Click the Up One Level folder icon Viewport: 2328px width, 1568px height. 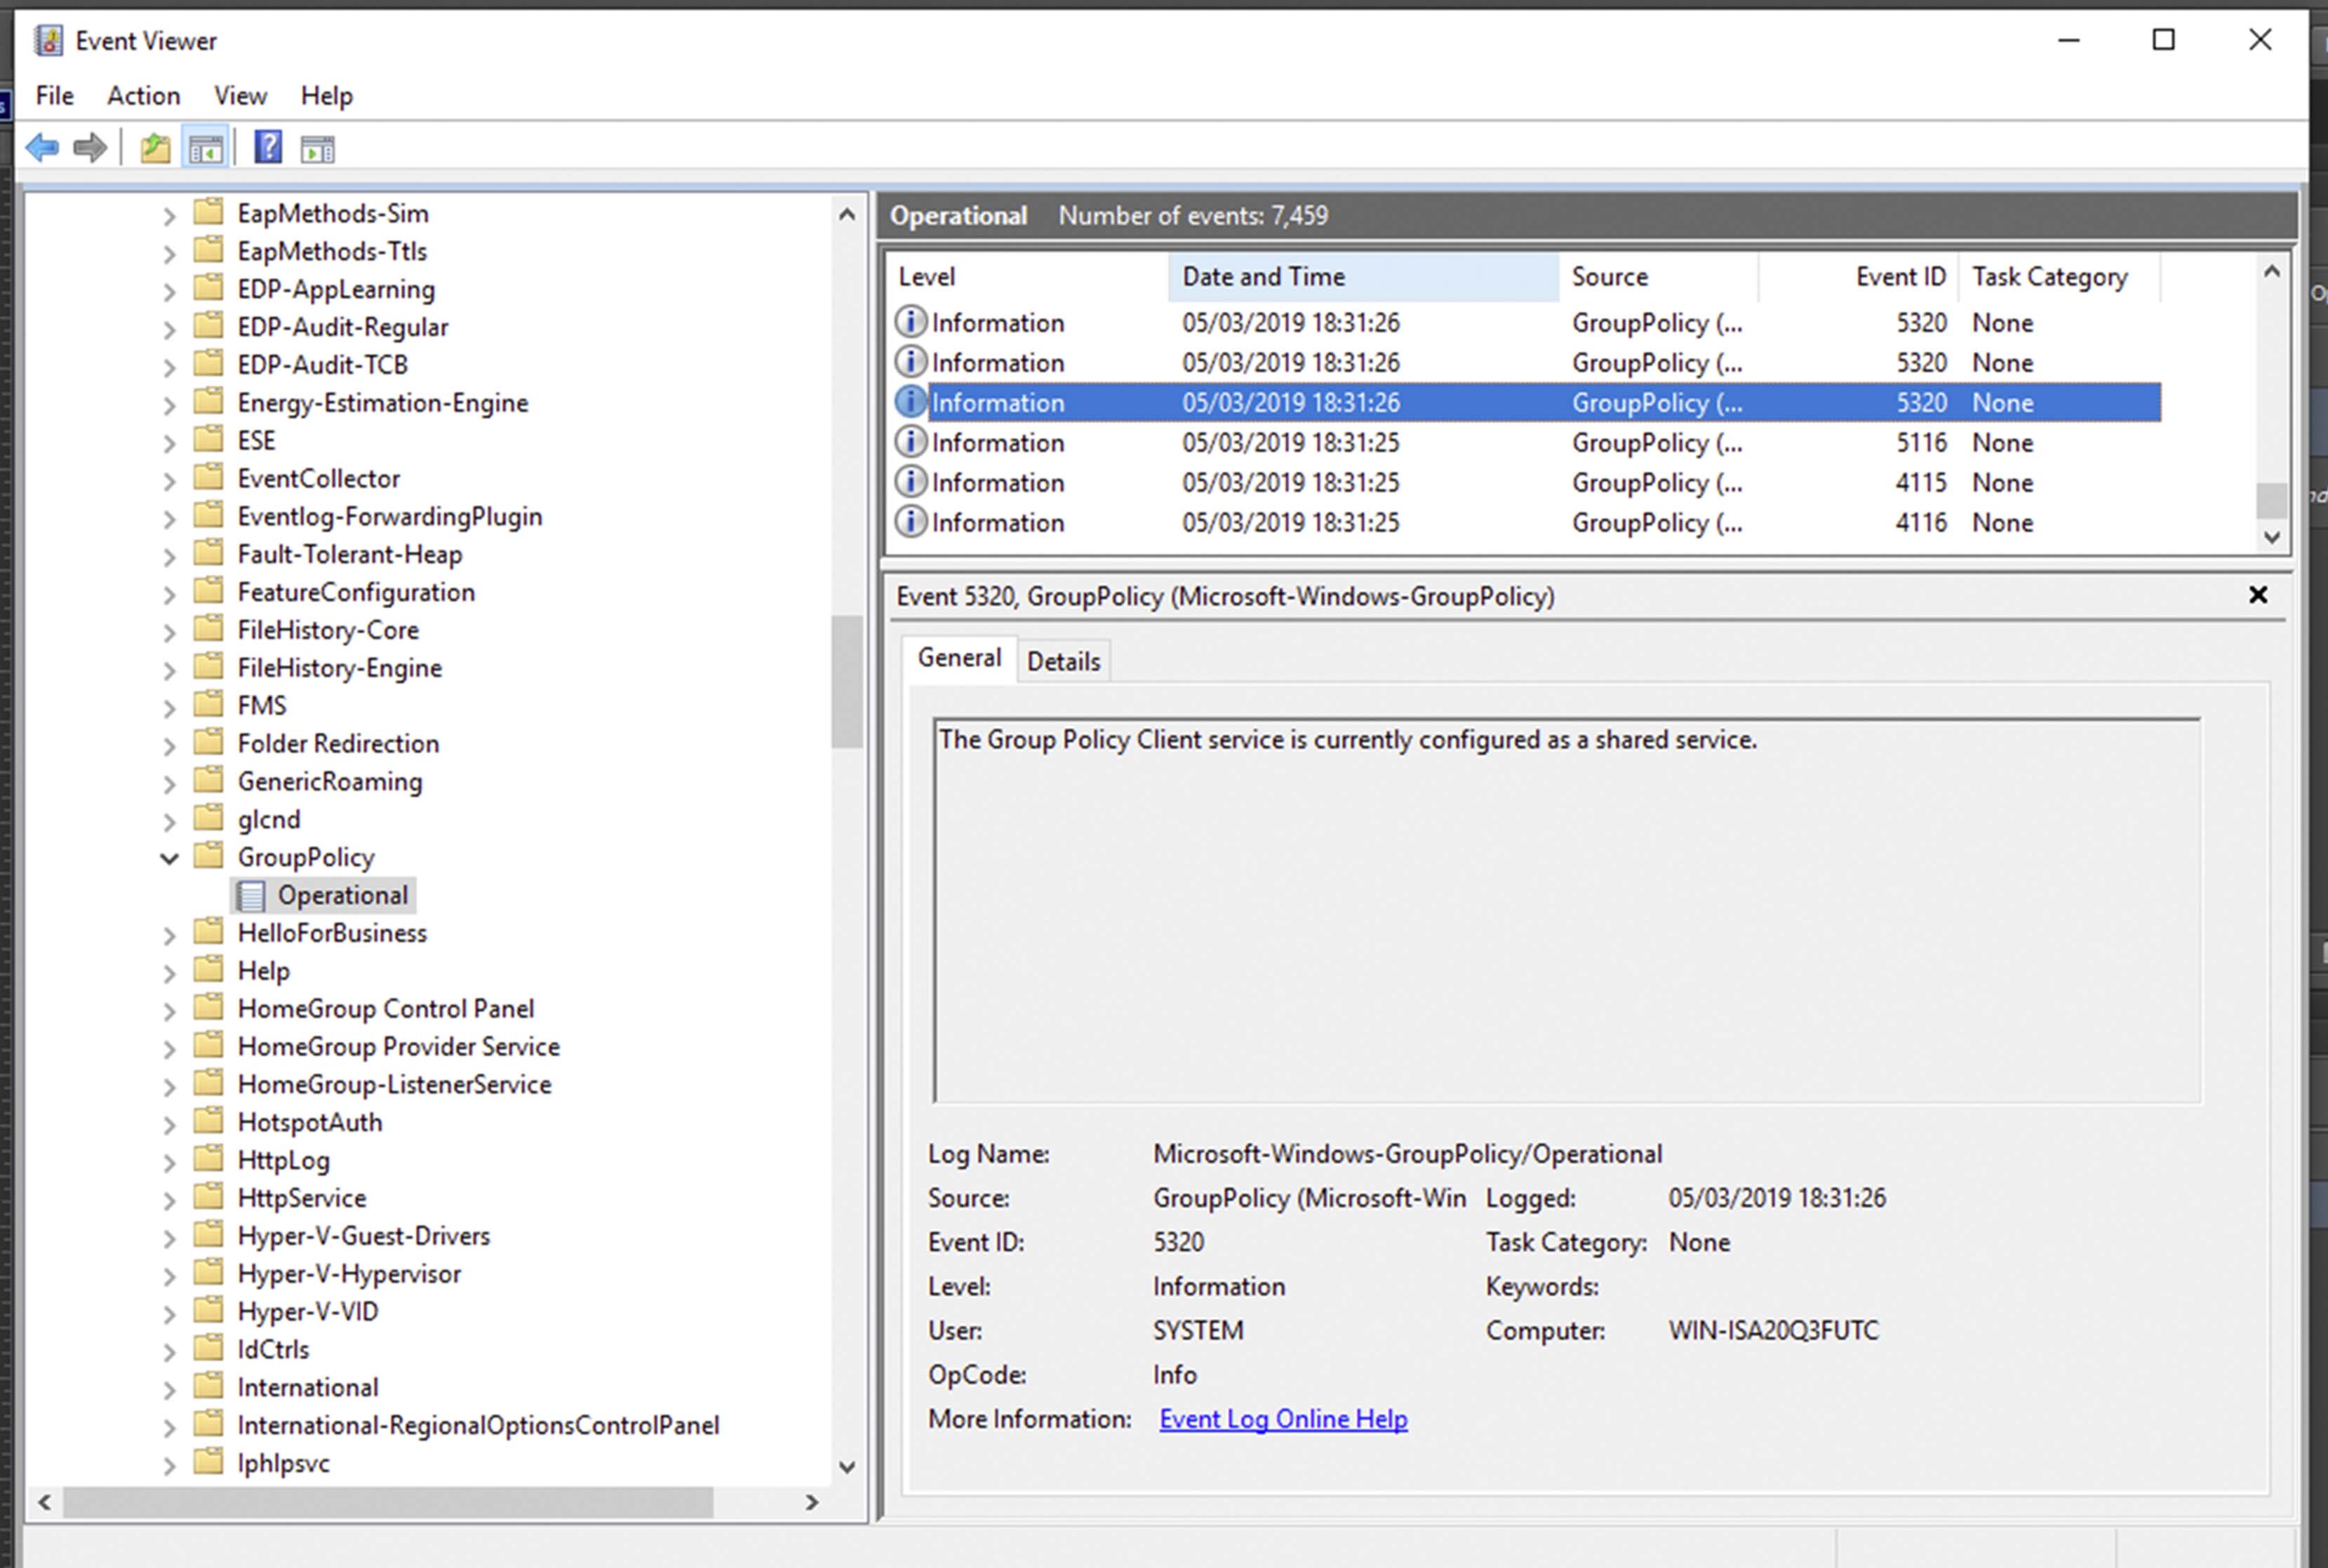[155, 149]
